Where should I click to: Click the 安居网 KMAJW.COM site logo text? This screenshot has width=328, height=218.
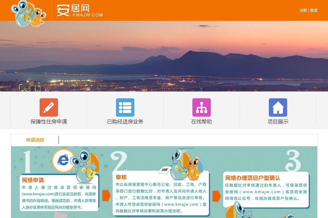click(79, 10)
